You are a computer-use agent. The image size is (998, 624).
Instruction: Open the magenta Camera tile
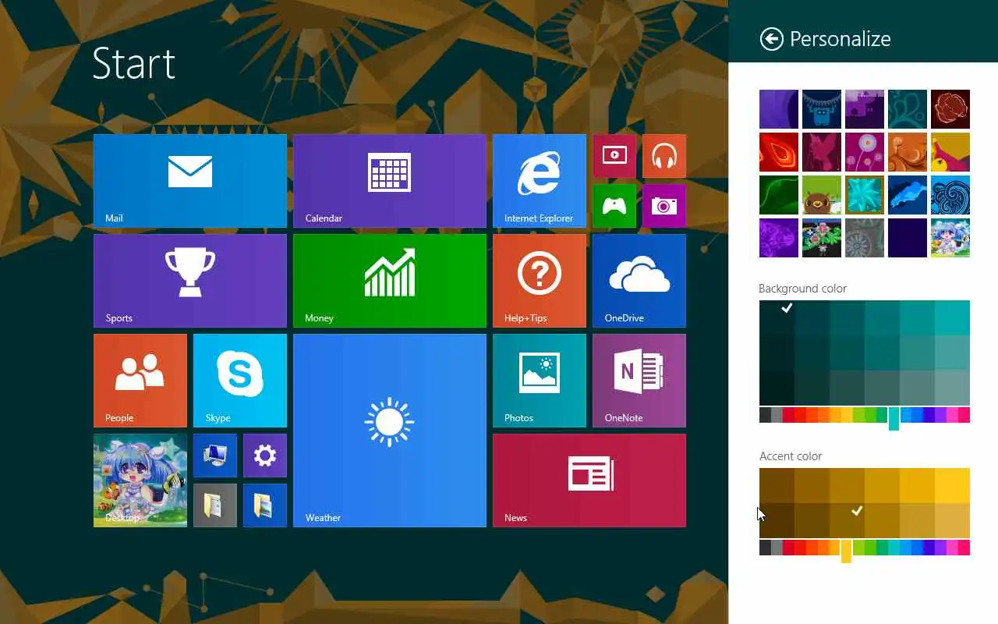664,206
